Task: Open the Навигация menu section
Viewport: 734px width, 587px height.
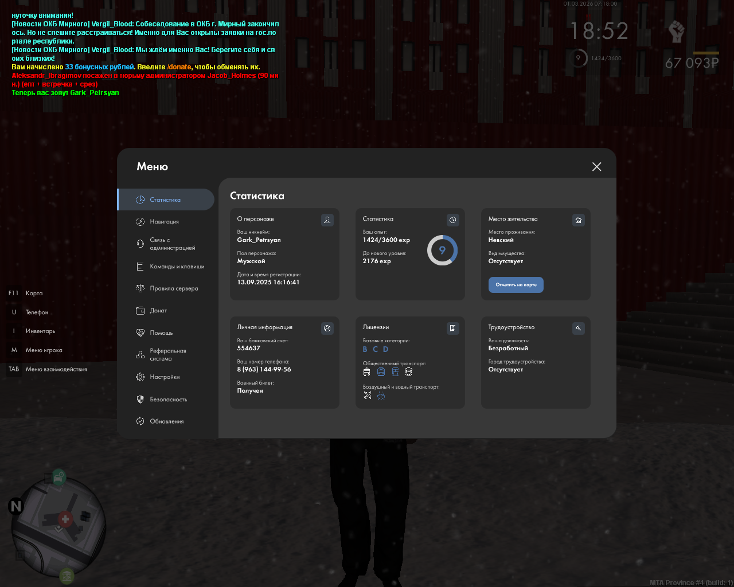Action: [165, 222]
